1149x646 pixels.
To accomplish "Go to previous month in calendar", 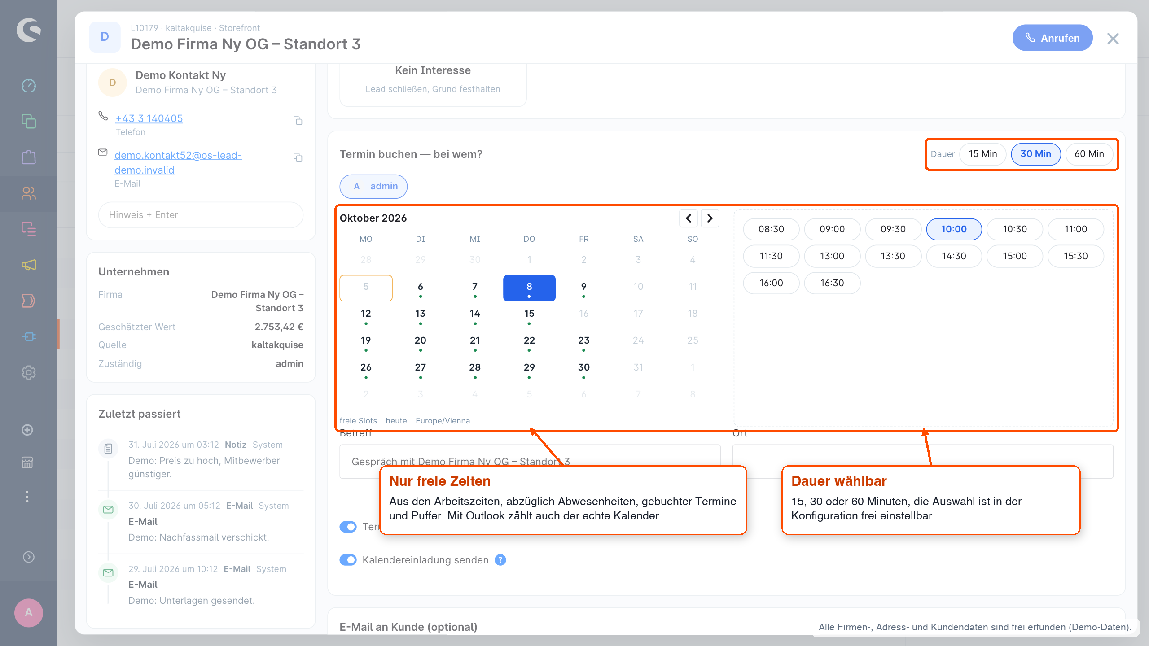I will [689, 218].
